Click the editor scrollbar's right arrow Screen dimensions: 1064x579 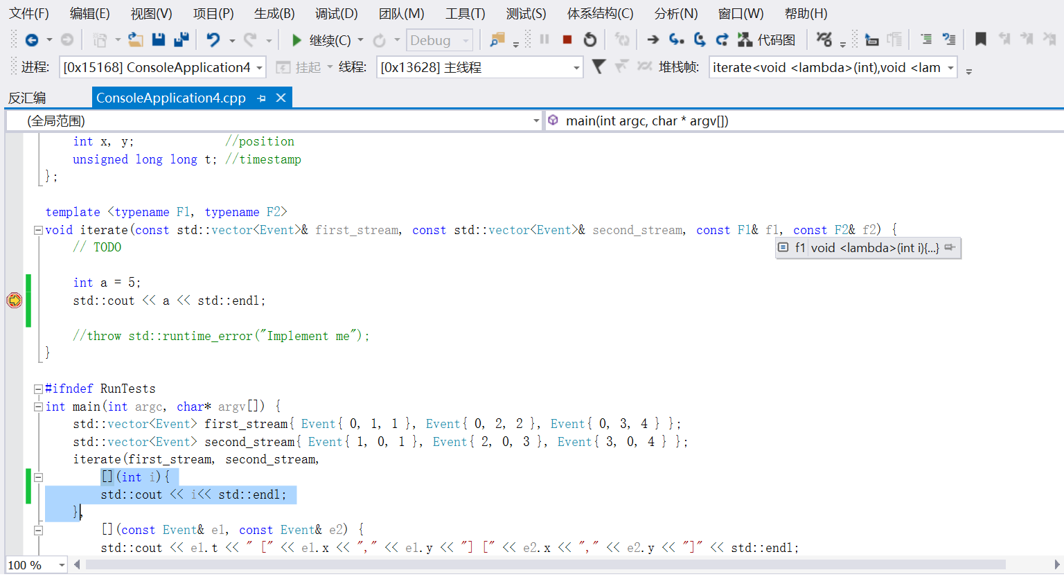[x=1057, y=564]
